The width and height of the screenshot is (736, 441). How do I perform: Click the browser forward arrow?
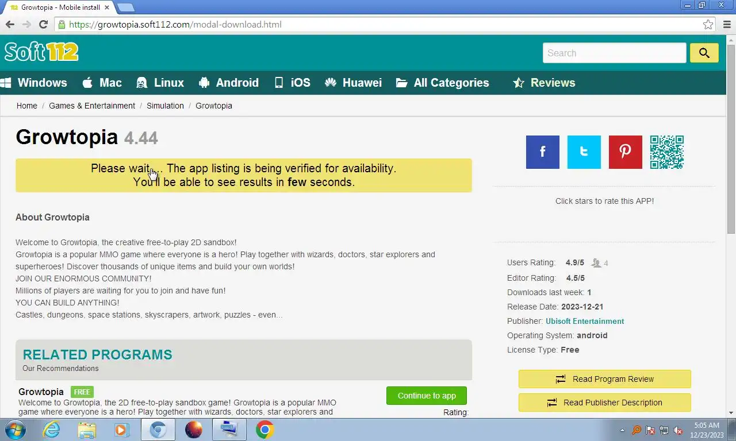click(x=26, y=24)
